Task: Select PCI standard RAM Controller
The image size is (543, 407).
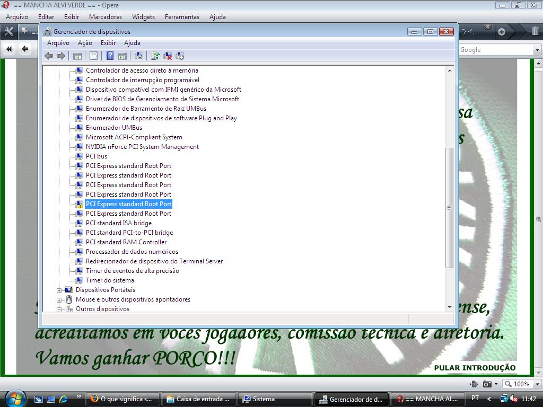Action: tap(126, 242)
